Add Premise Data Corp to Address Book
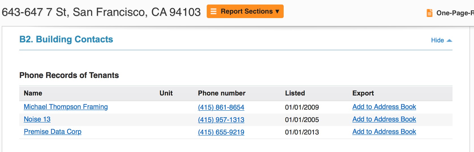The width and height of the screenshot is (474, 152). click(x=384, y=132)
